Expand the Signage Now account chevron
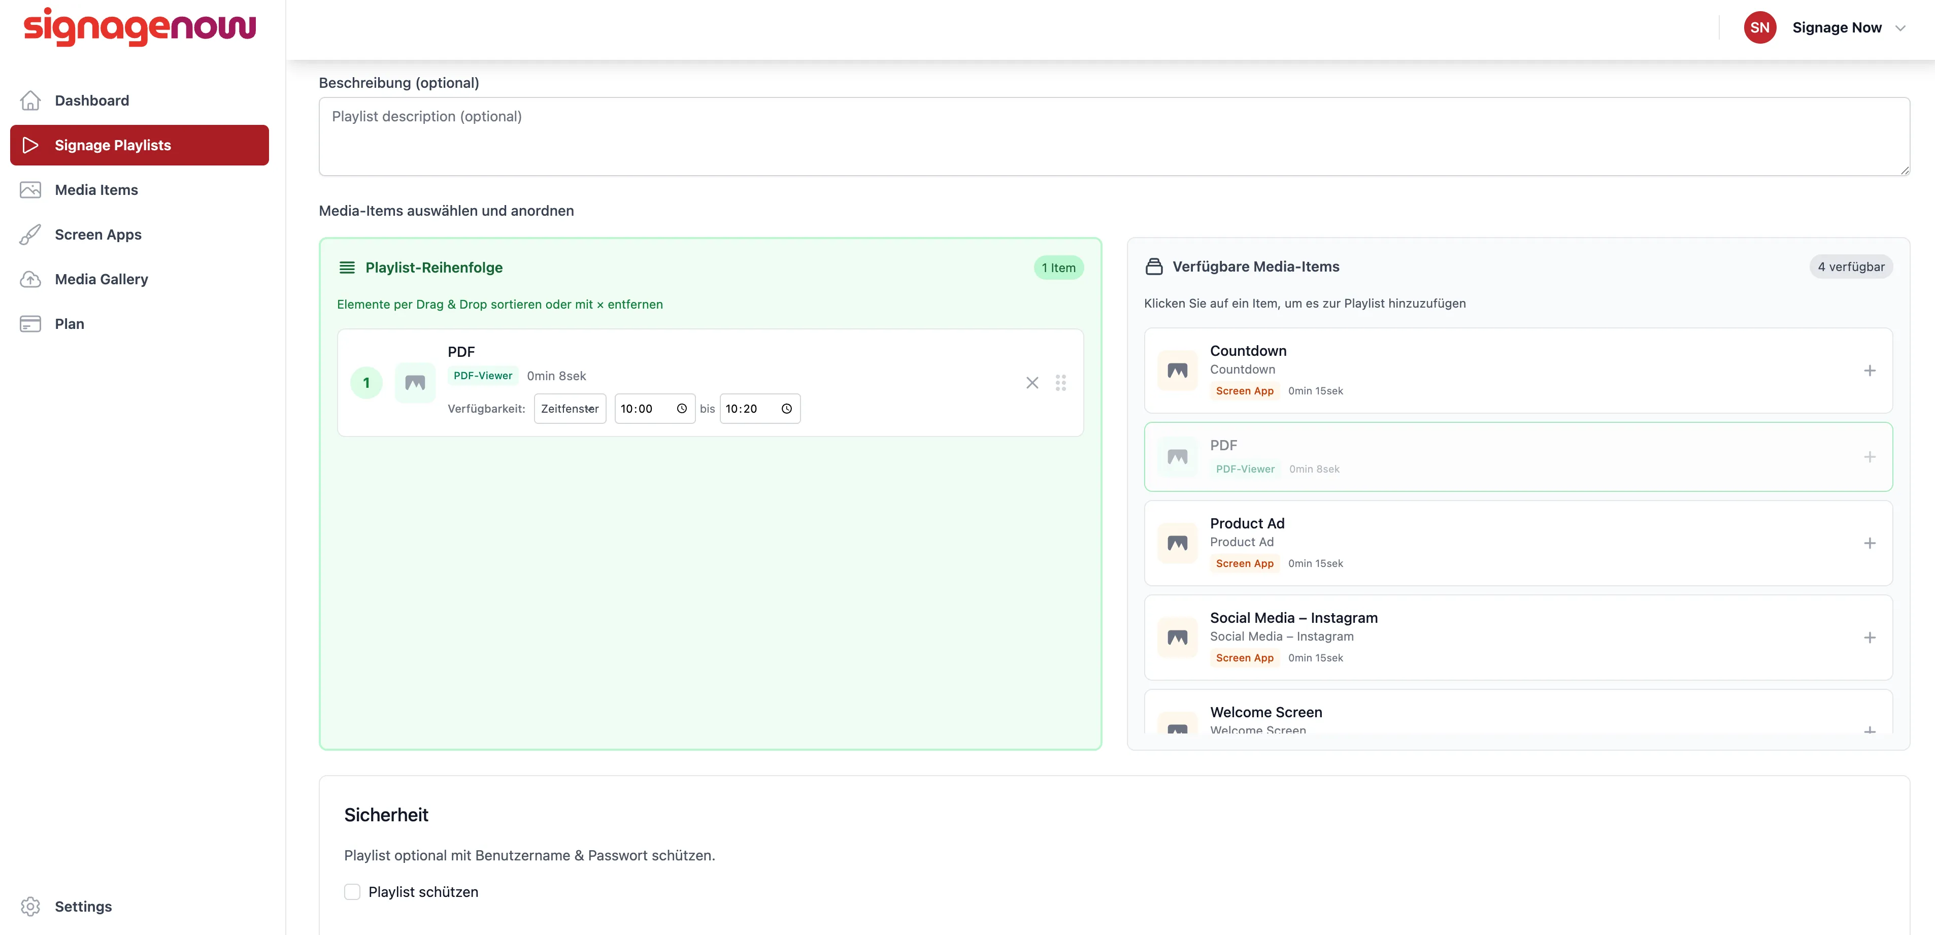Viewport: 1935px width, 935px height. click(1899, 28)
